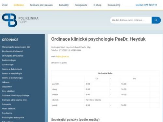Click the magnifier search button
This screenshot has height=122, width=163.
pyautogui.click(x=156, y=20)
